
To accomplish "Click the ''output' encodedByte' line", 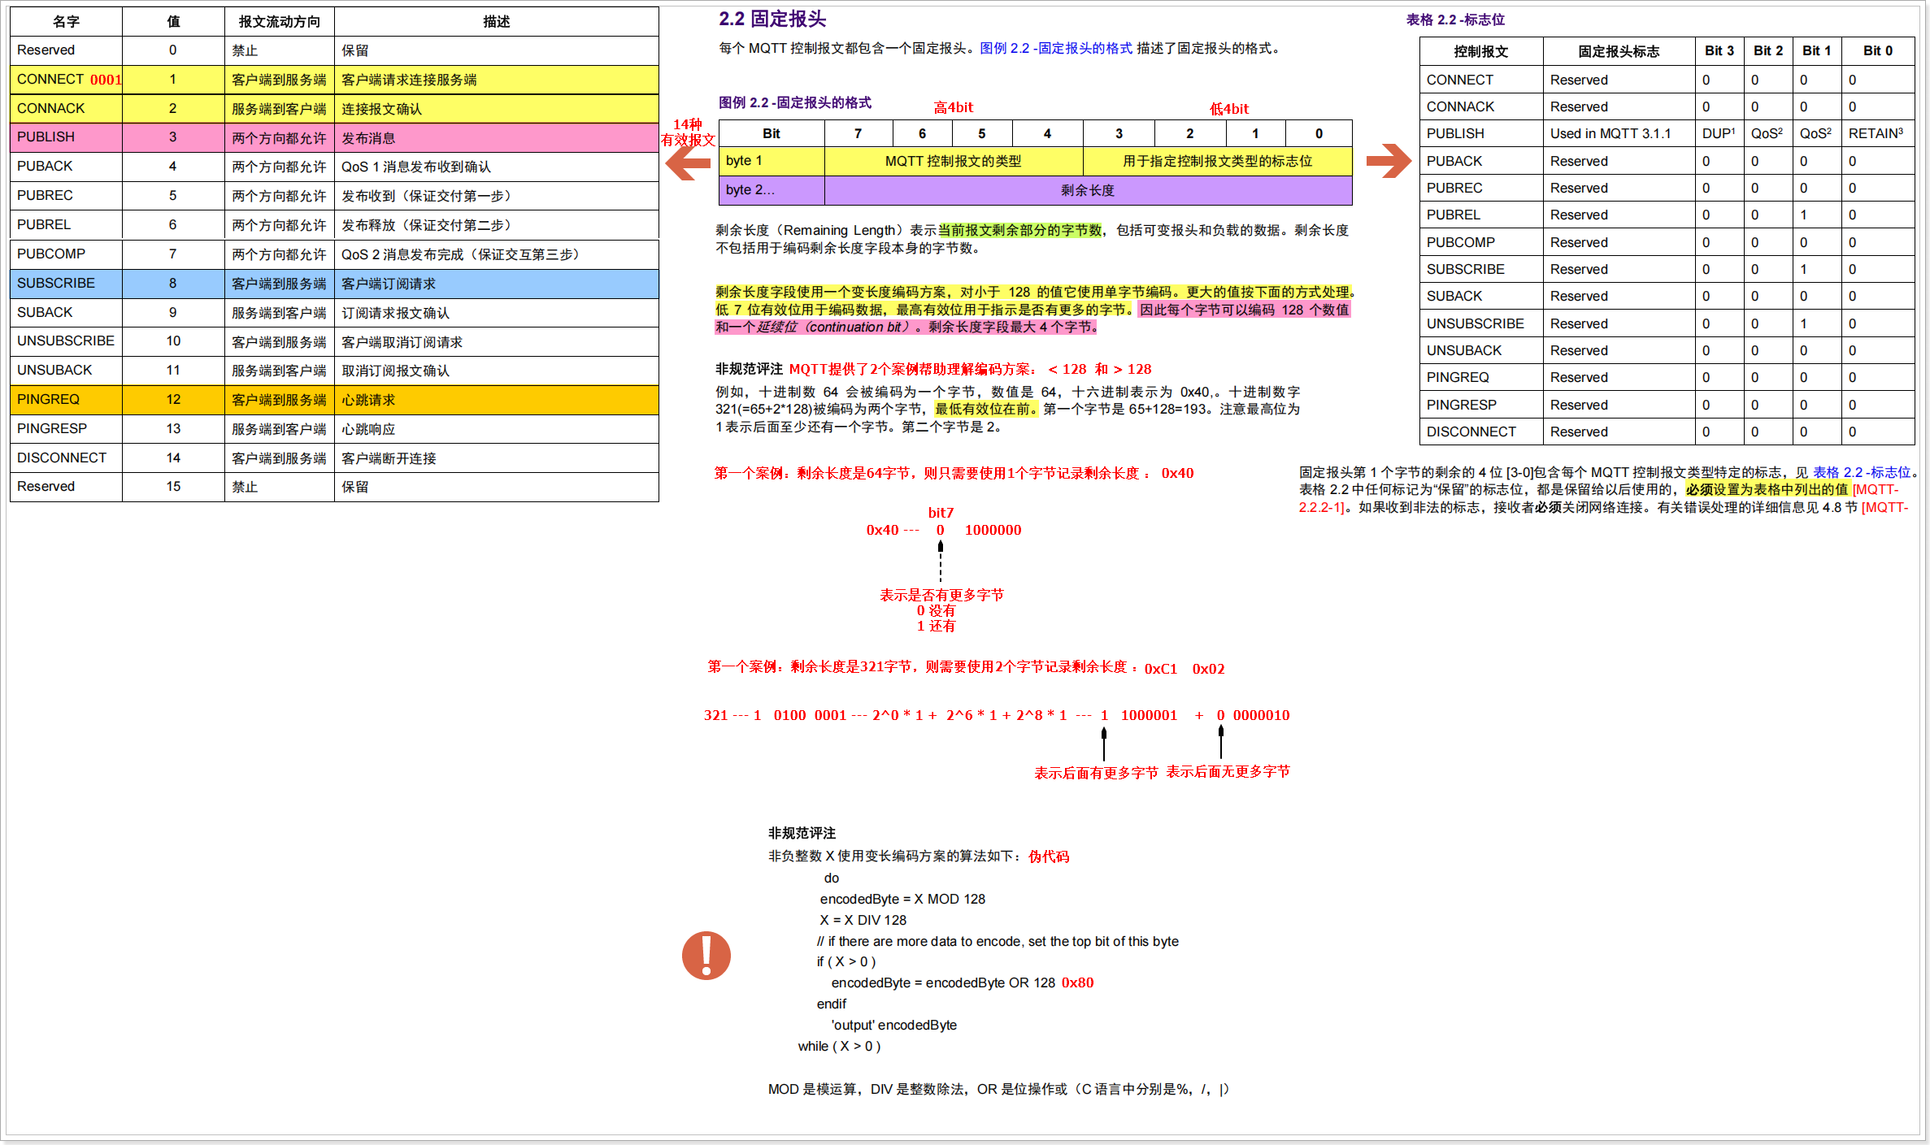I will point(893,1025).
